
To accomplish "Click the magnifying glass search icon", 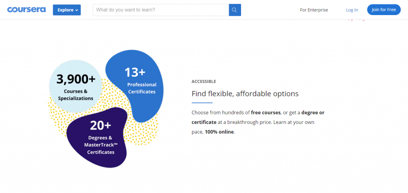I will tap(235, 10).
